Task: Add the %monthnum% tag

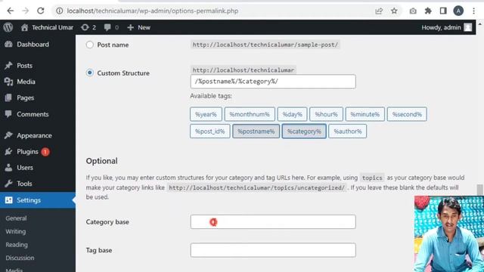Action: tap(250, 114)
